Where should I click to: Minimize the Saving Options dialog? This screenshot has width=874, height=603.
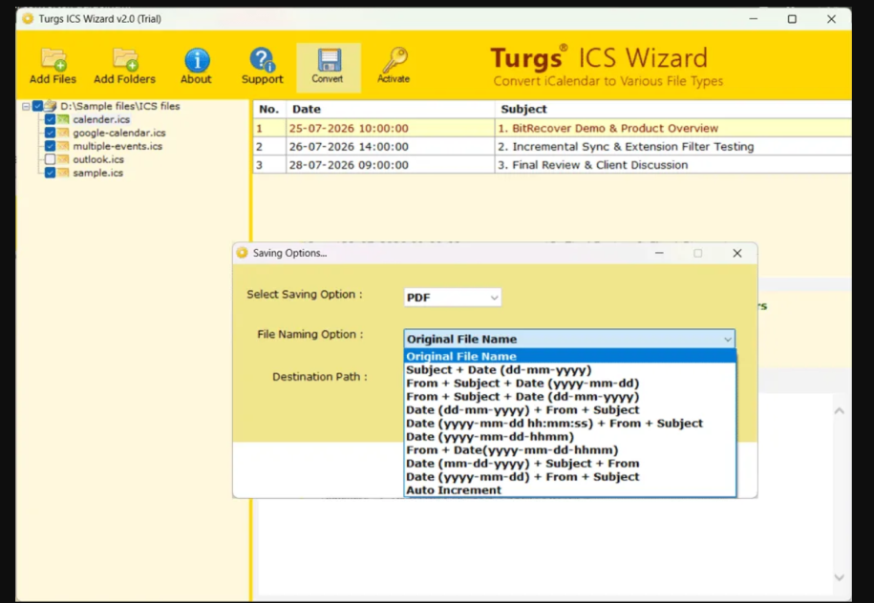tap(659, 254)
